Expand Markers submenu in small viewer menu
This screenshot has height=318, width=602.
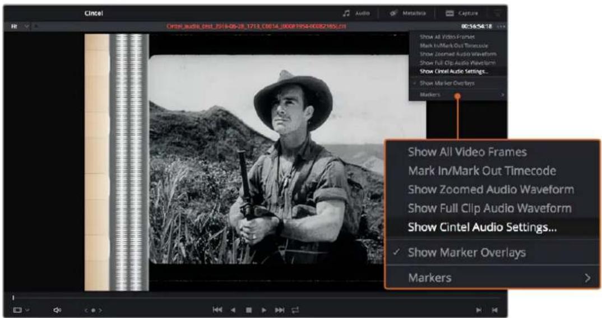(x=458, y=95)
